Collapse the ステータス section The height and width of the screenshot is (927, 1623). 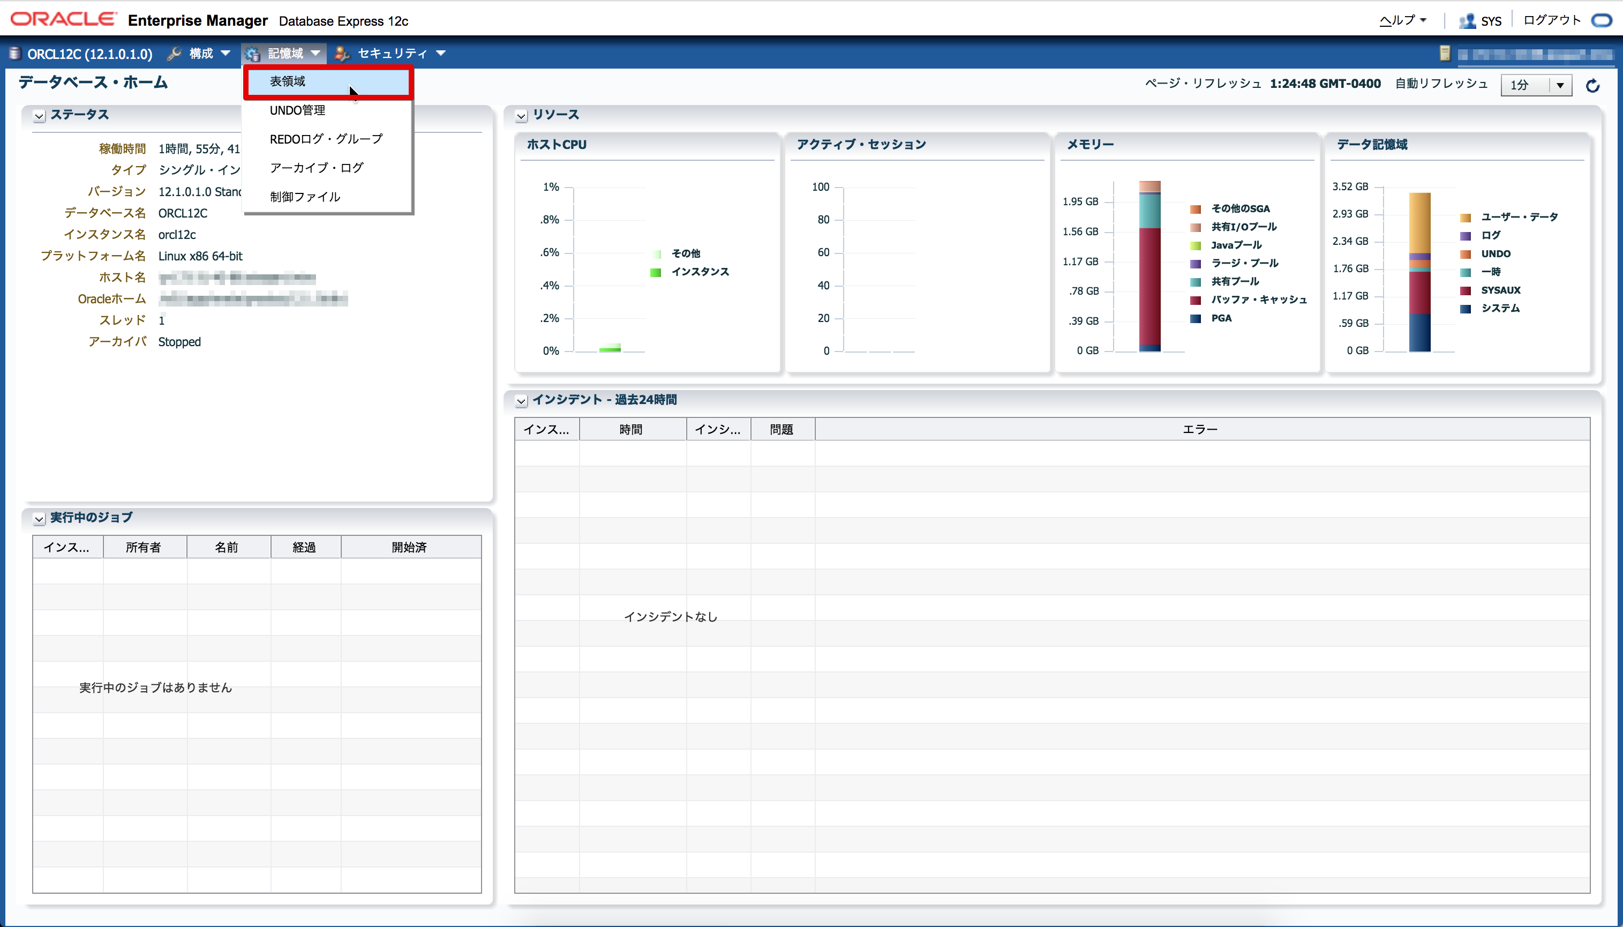[40, 116]
